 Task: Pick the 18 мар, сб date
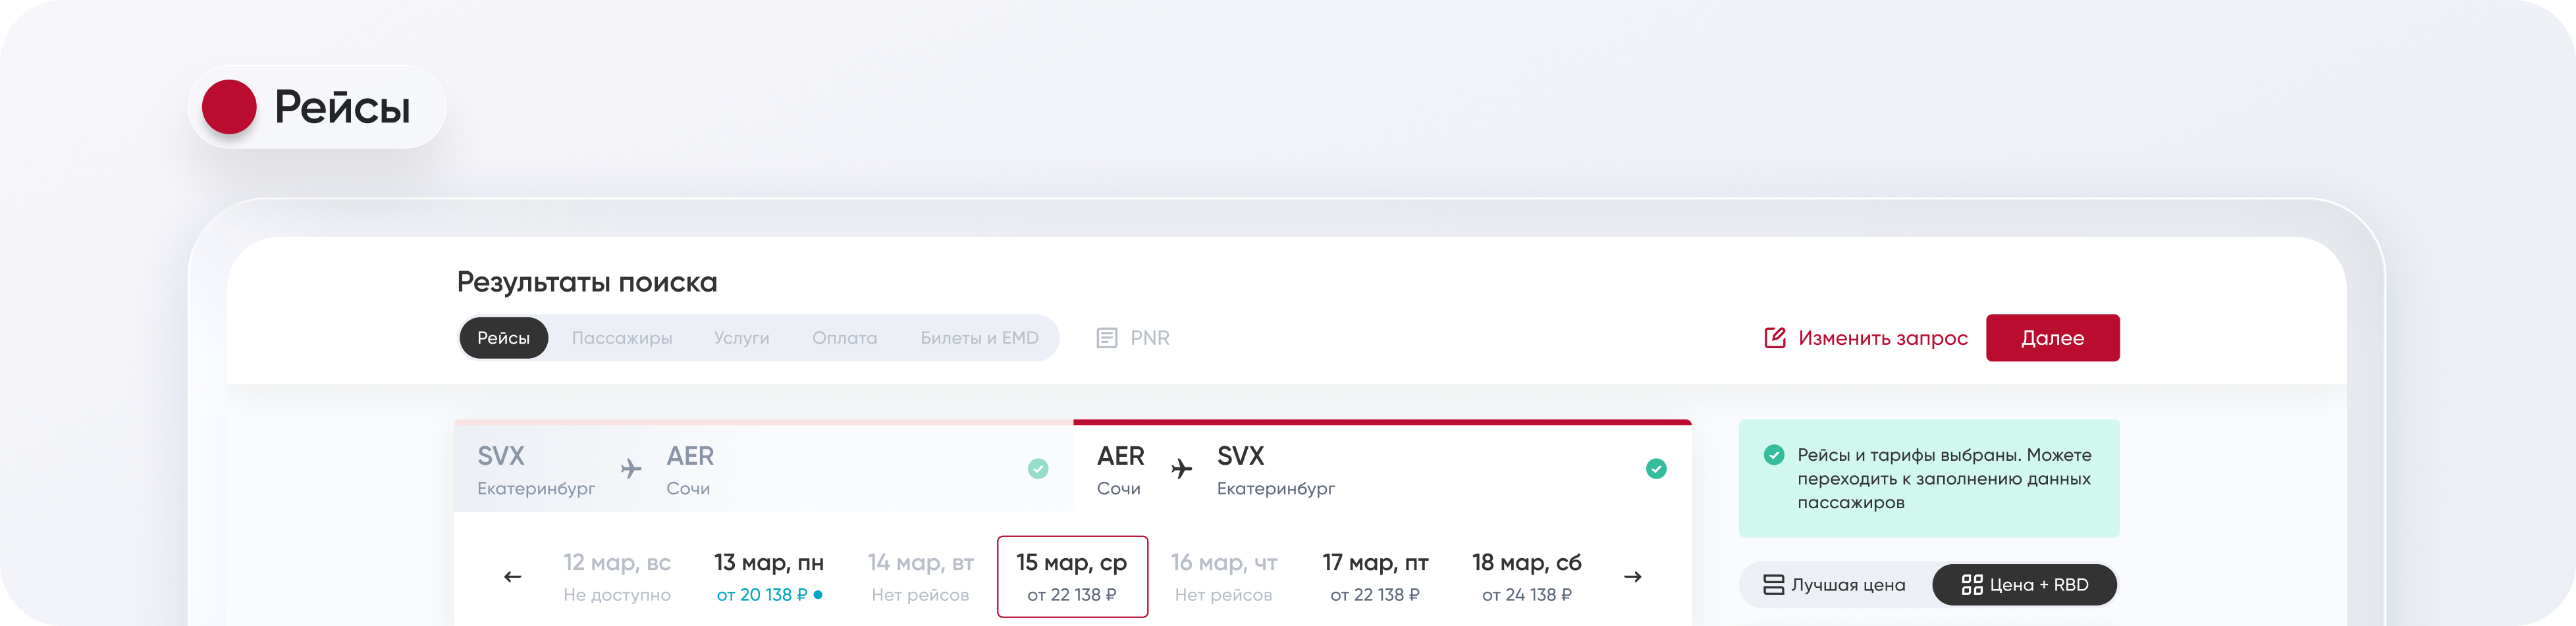(1526, 577)
